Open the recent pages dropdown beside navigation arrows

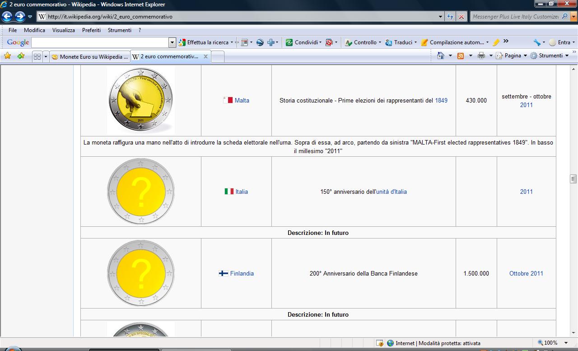coord(30,17)
